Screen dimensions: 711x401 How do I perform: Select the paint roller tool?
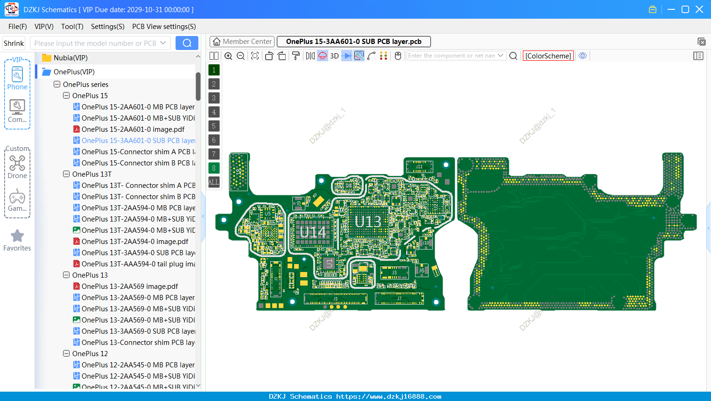tap(296, 56)
